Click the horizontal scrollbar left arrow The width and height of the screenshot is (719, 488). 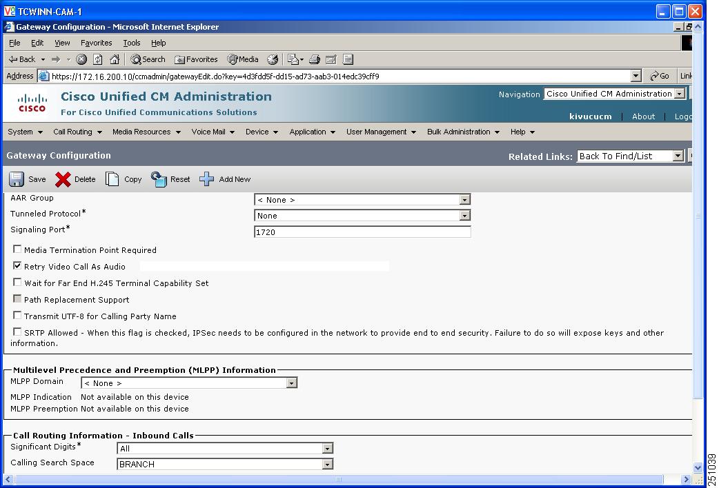tap(8, 479)
